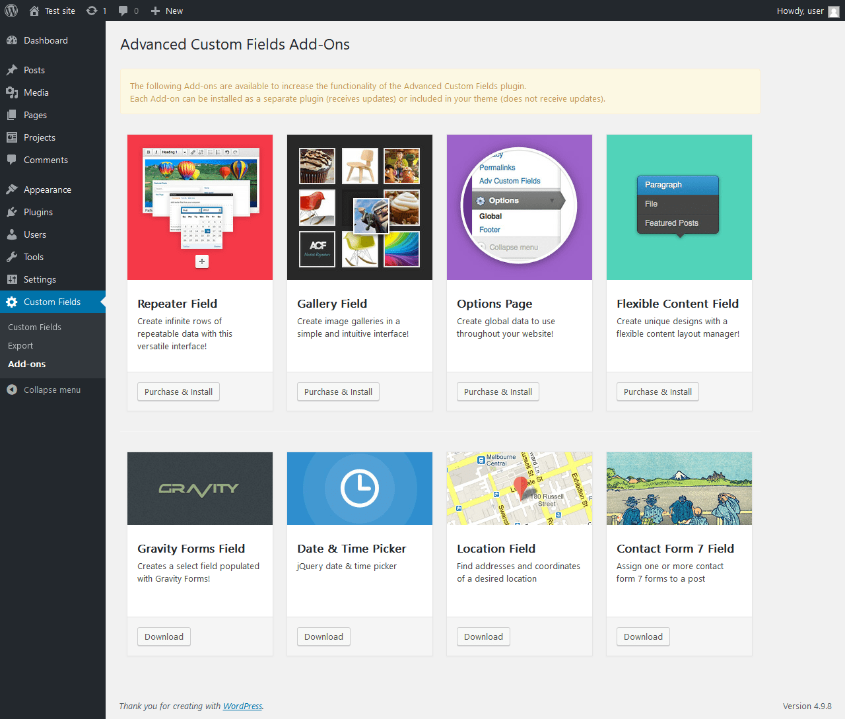Open the Dashboard icon in sidebar

pyautogui.click(x=12, y=40)
